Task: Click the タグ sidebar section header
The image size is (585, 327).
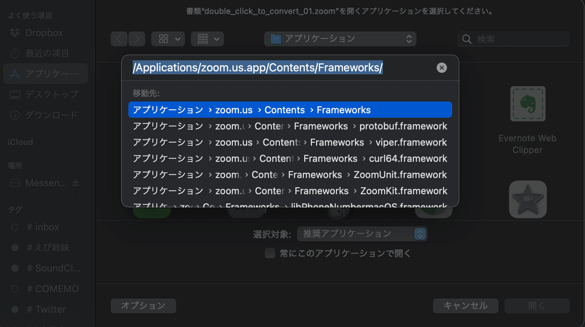Action: pos(15,210)
